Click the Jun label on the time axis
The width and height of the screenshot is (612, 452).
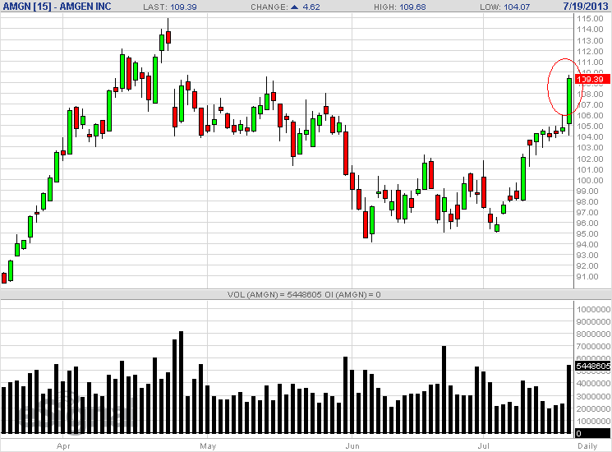(352, 446)
